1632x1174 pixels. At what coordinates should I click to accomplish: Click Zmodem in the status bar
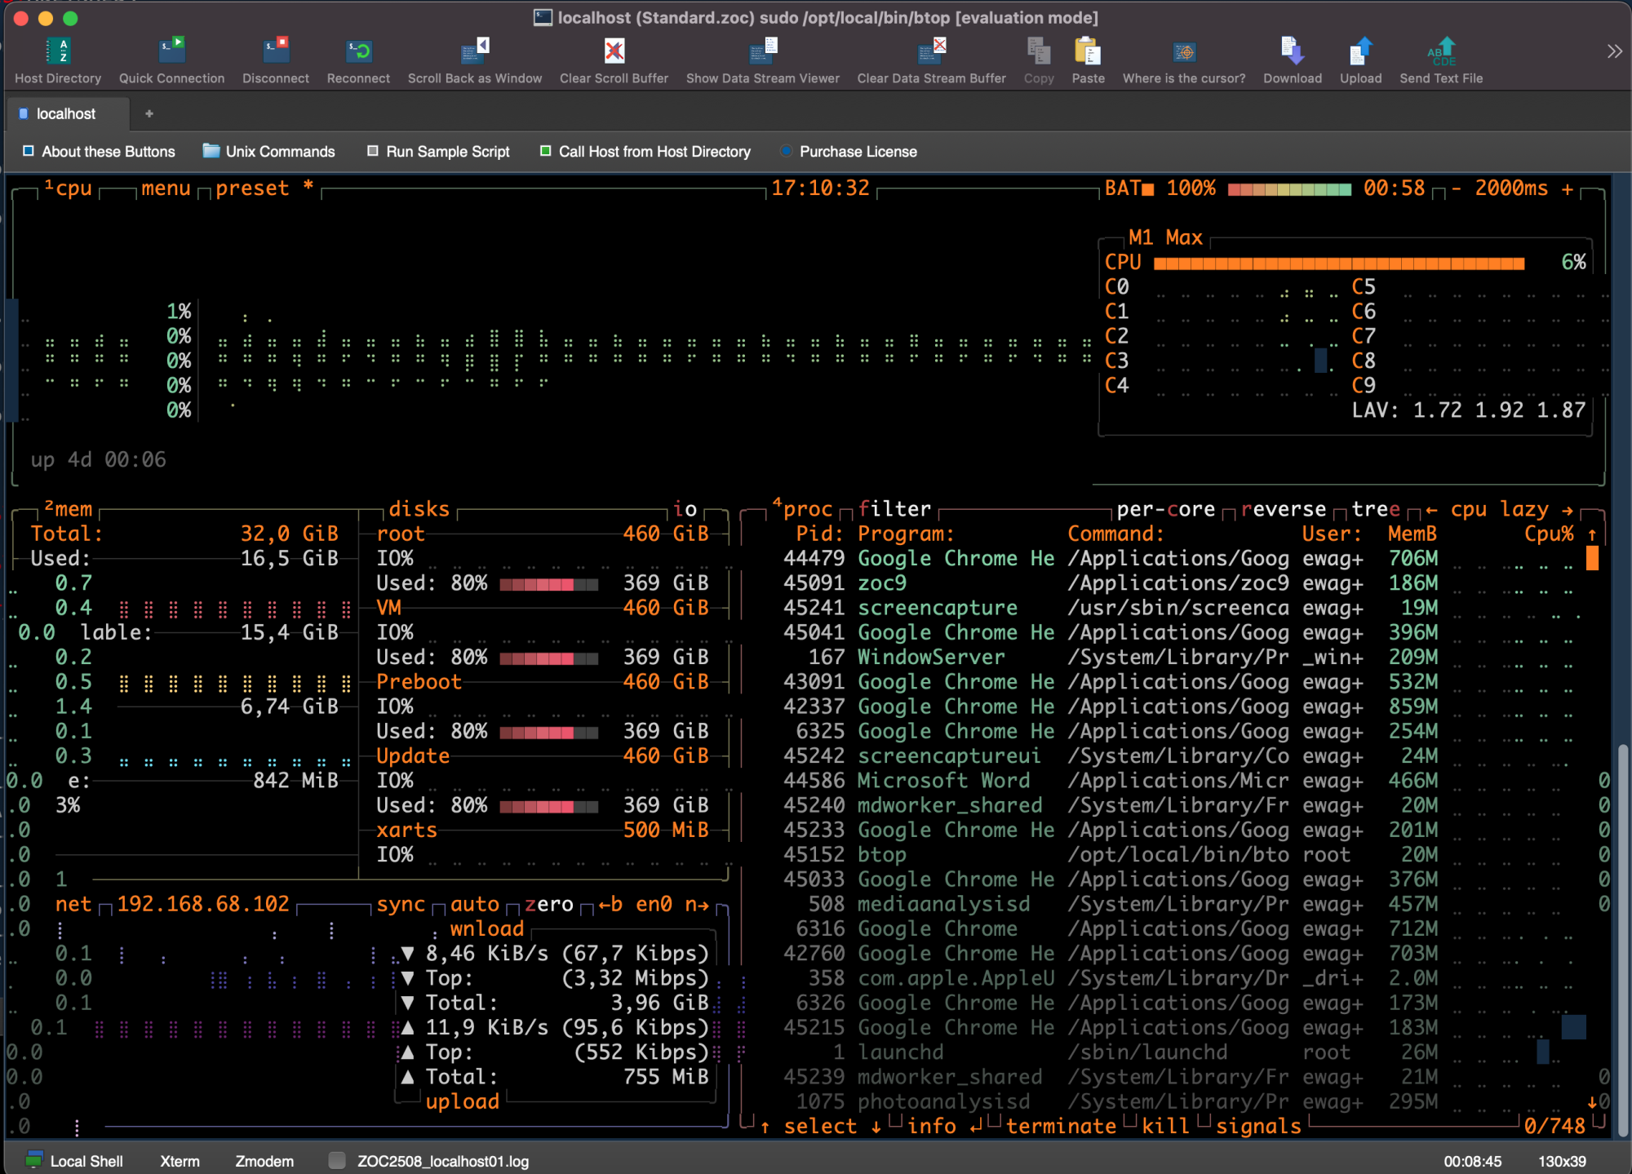coord(264,1161)
